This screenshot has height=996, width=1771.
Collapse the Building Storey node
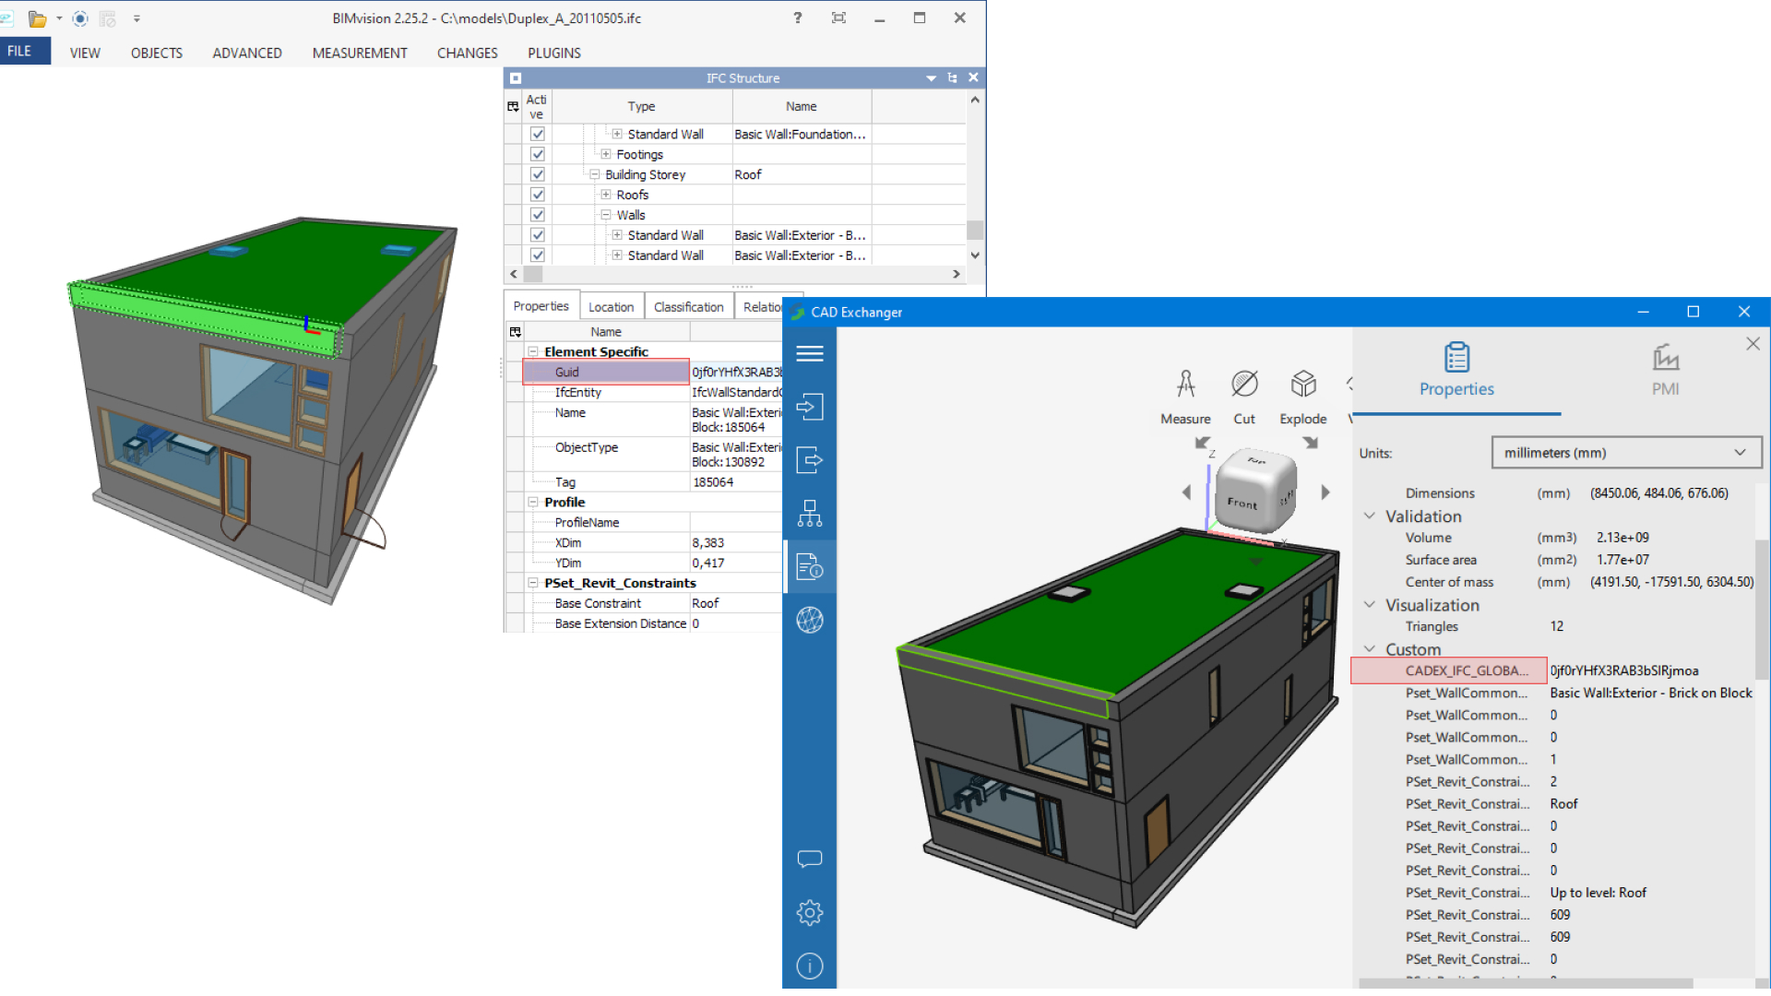[595, 174]
